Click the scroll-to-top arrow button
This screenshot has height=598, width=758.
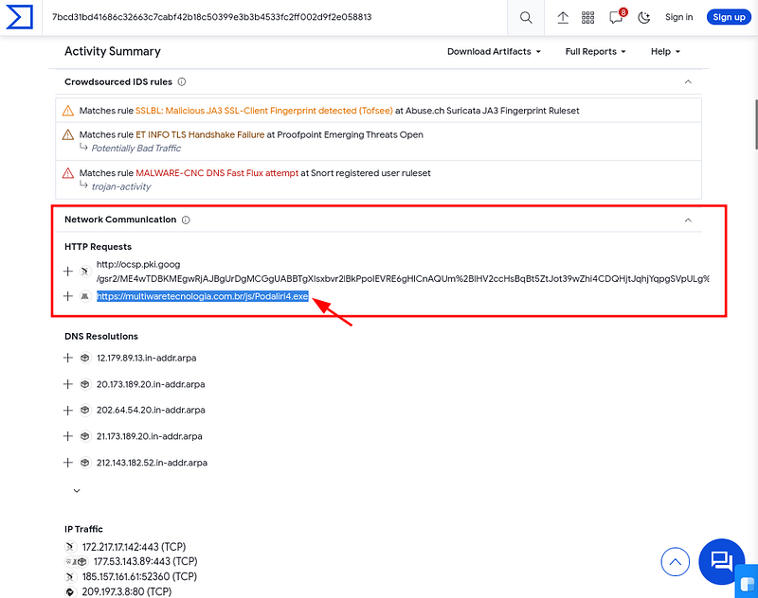tap(675, 561)
